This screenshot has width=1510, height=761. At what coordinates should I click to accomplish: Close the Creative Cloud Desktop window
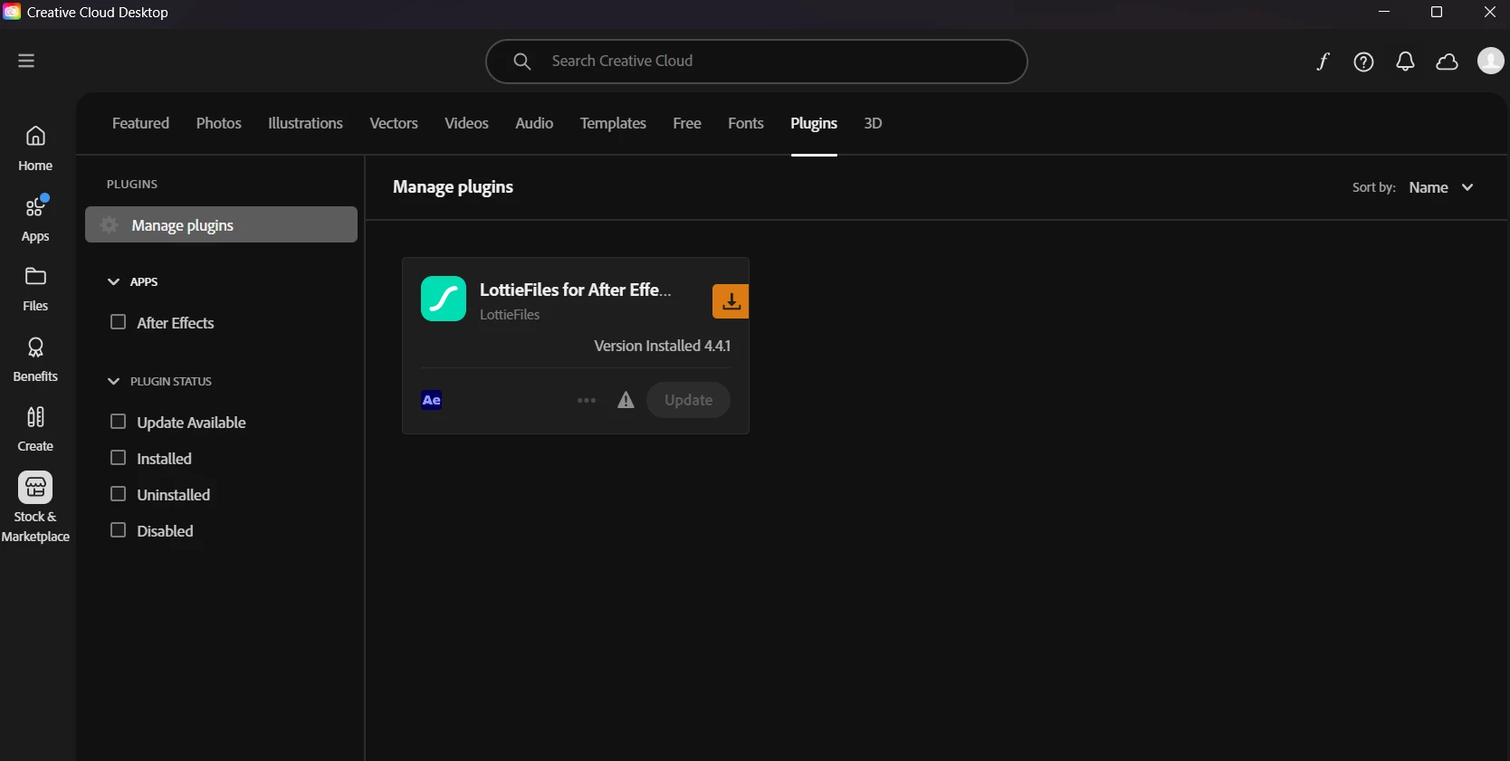[x=1489, y=12]
